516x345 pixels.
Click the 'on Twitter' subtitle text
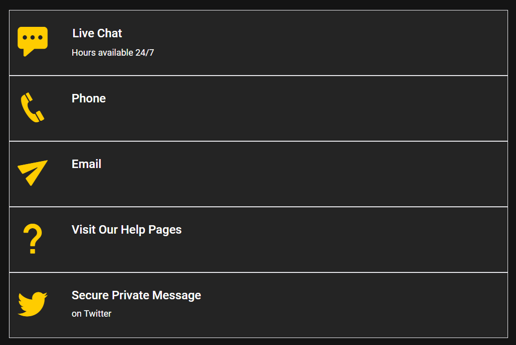click(x=92, y=314)
